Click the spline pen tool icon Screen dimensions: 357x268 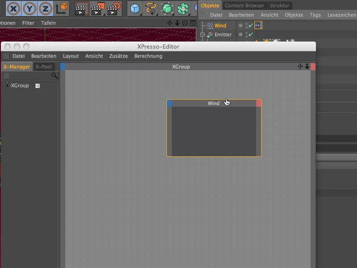[150, 8]
